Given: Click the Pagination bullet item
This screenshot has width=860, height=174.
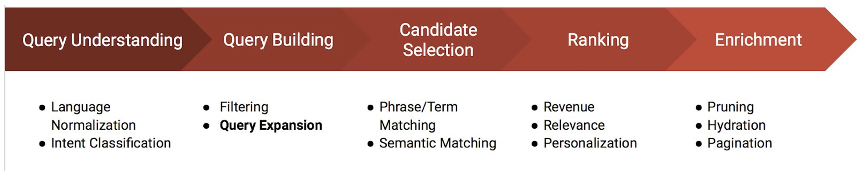Looking at the screenshot, I should point(740,143).
